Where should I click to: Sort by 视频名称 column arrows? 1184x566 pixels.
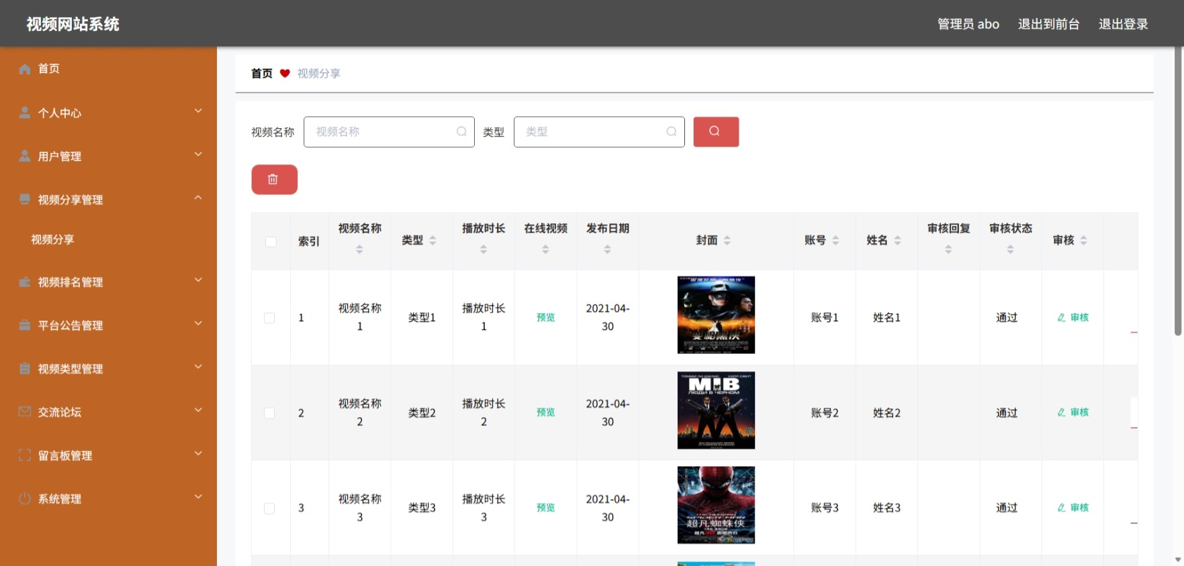click(x=359, y=249)
